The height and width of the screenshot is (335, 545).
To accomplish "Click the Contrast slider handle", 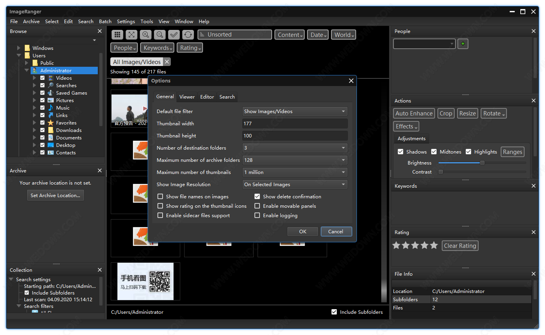I will pos(441,172).
